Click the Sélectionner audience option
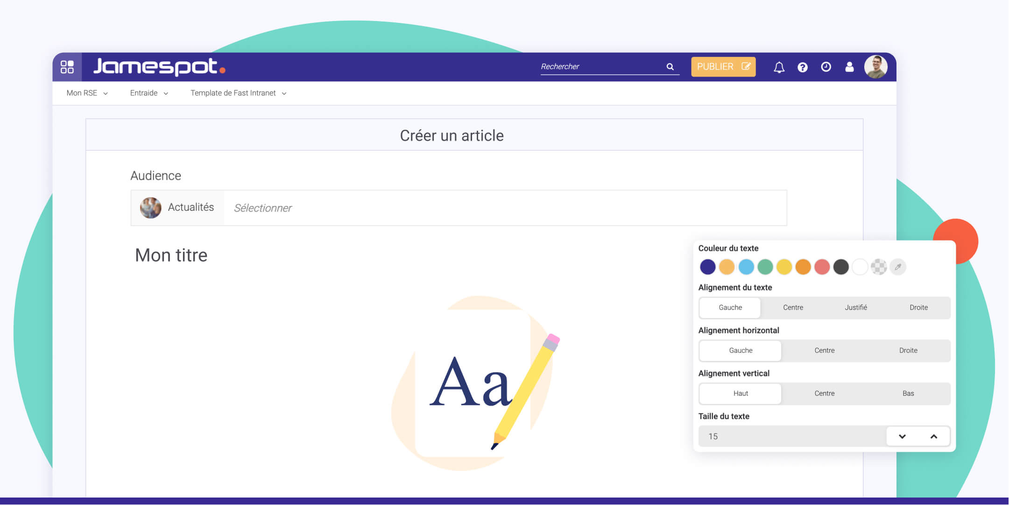The height and width of the screenshot is (505, 1009). (262, 207)
